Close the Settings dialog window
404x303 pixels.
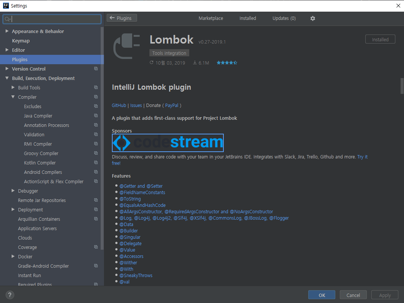tap(398, 6)
